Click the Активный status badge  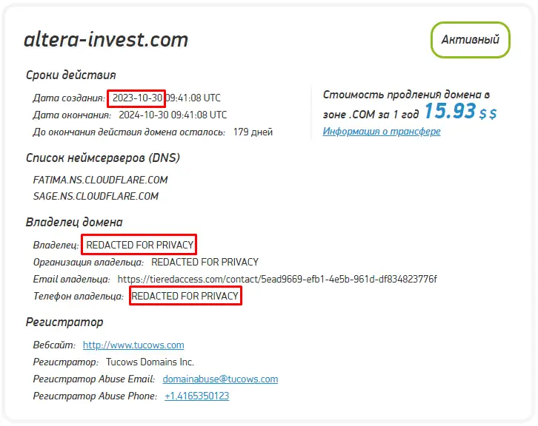(x=470, y=40)
